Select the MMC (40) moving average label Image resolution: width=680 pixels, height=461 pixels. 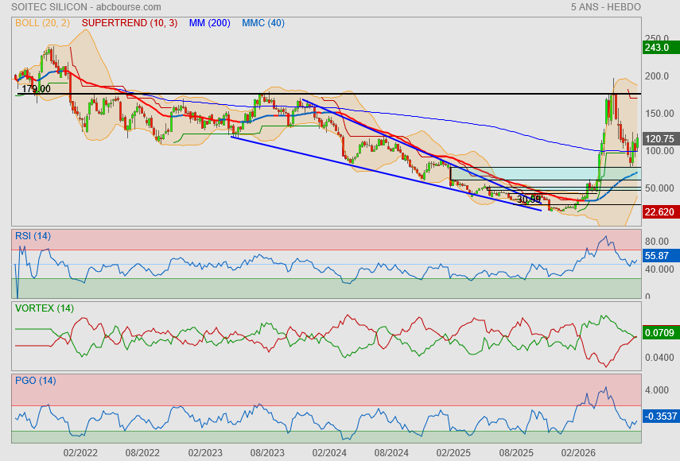(x=263, y=23)
